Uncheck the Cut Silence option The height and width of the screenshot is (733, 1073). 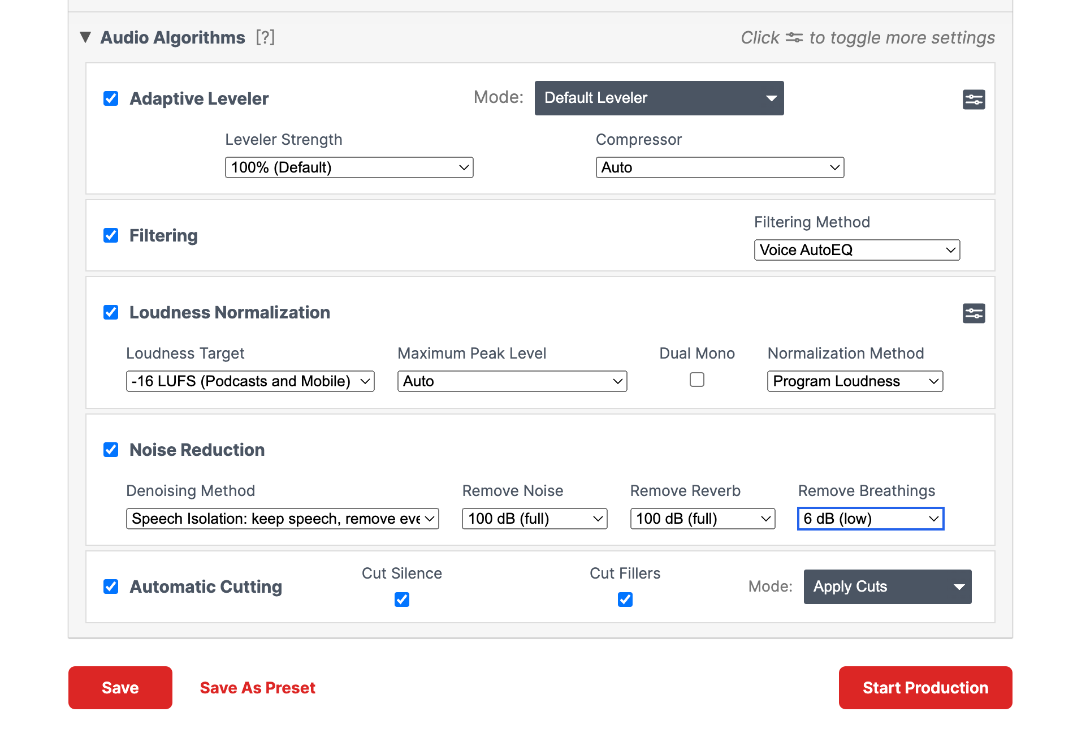coord(402,600)
